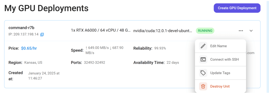
Task: Click the tag icon for Update Tags
Action: coord(203,73)
